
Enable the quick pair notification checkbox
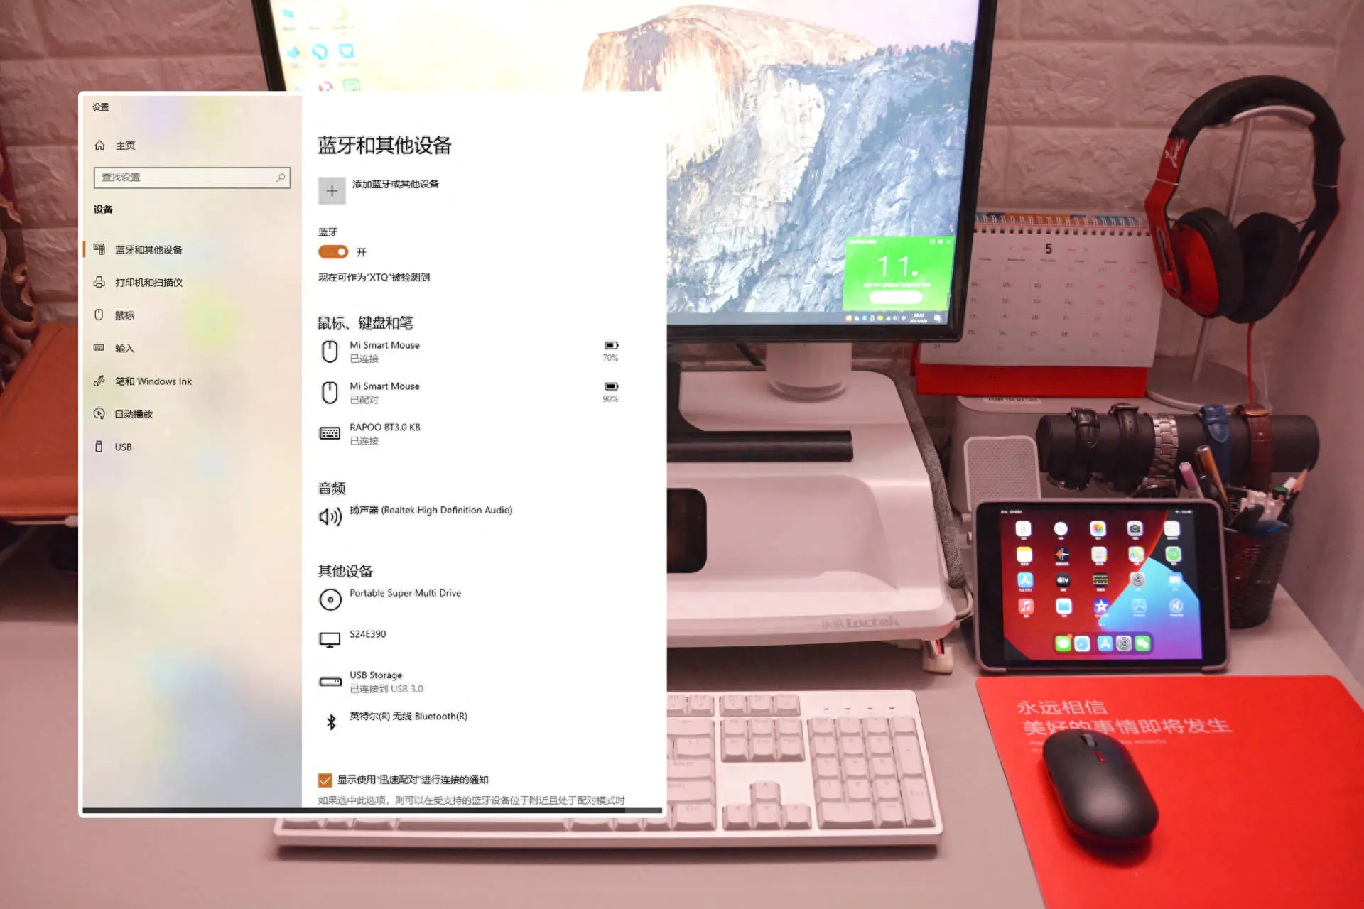tap(326, 779)
